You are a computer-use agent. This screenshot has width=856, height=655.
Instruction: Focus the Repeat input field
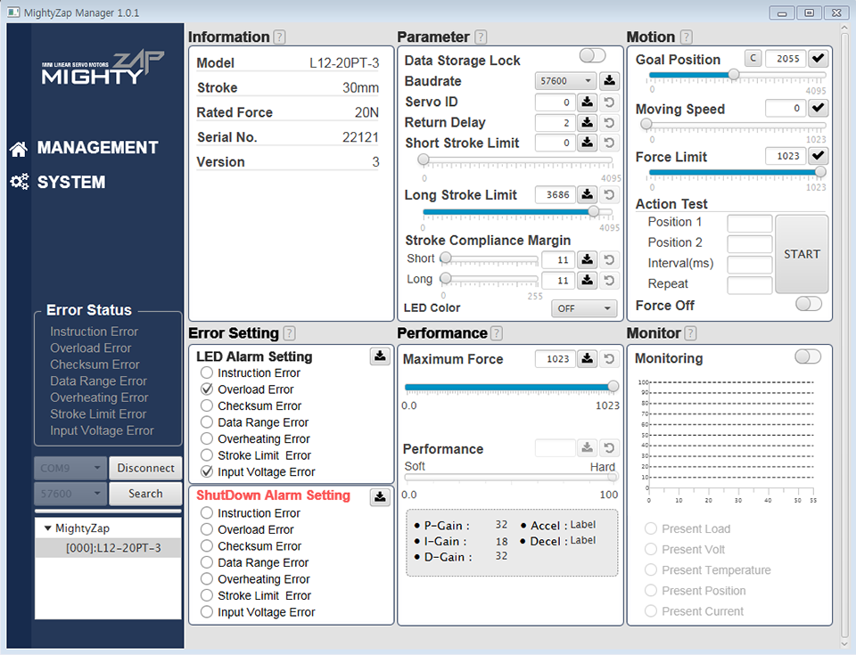click(750, 285)
